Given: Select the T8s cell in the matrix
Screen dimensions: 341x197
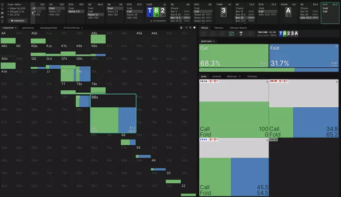Looking at the screenshot, I should tap(98, 89).
